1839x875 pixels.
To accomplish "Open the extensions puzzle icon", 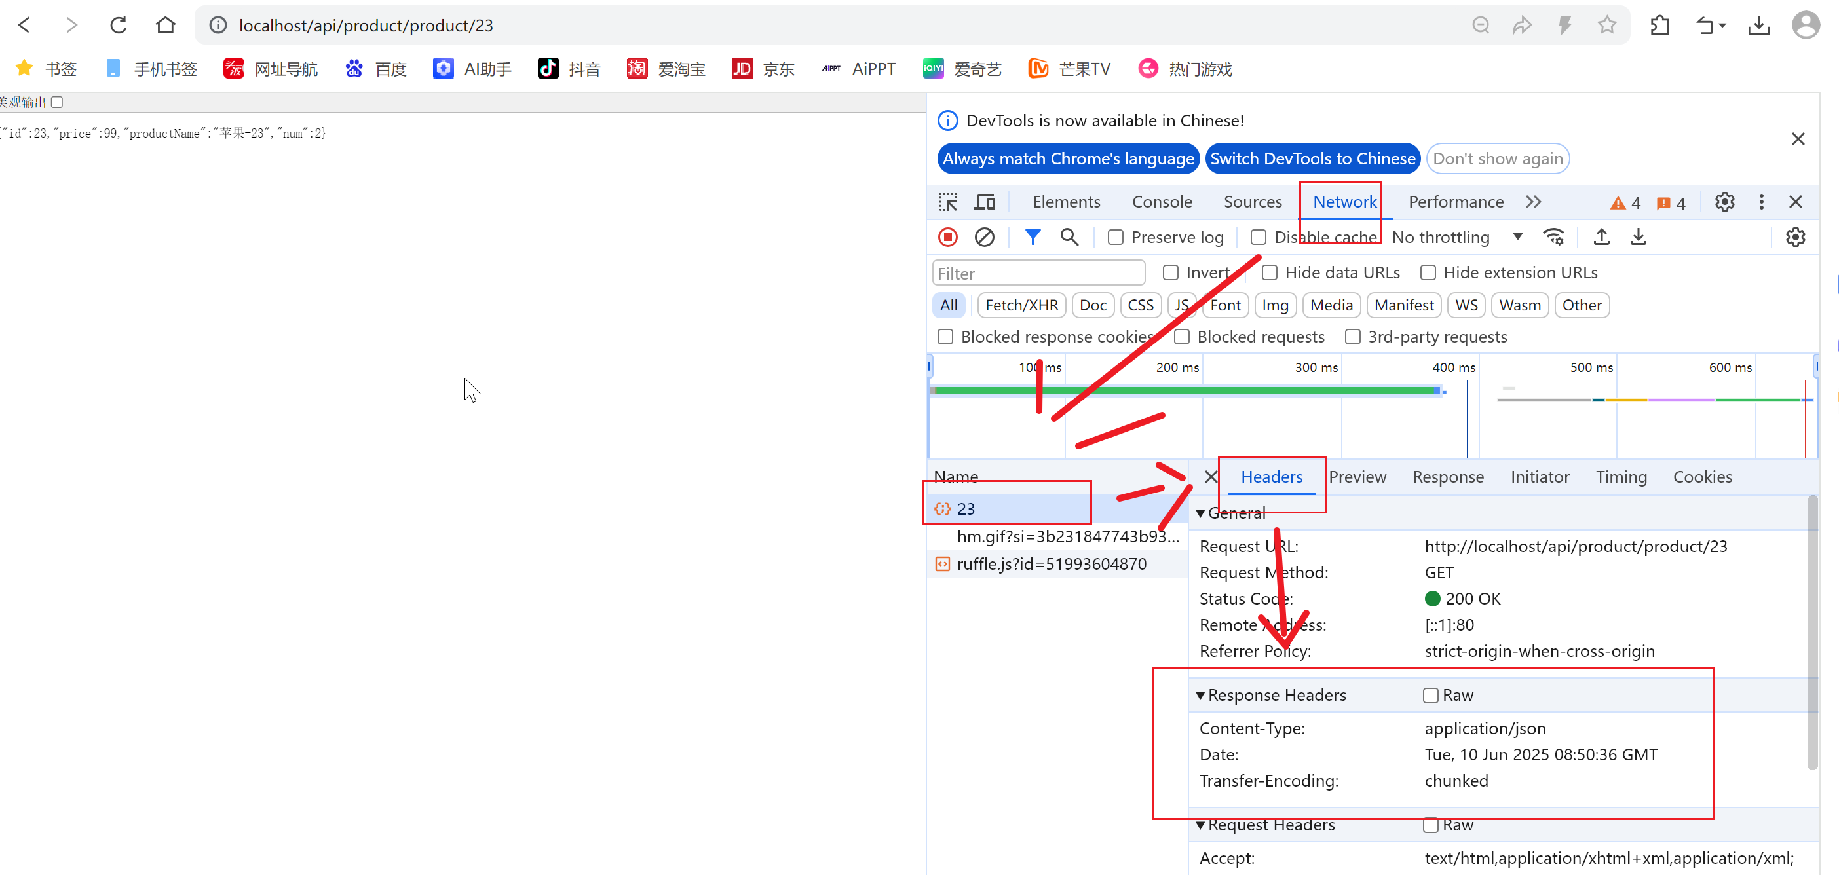I will tap(1659, 26).
